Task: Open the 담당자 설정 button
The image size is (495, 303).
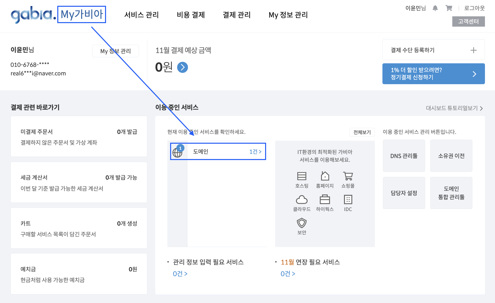Action: 404,193
